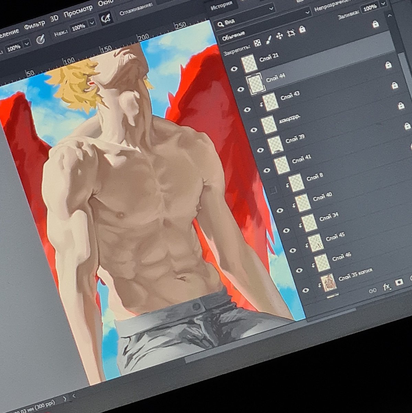Select layer Слой 44 by name
The height and width of the screenshot is (413, 412).
276,77
